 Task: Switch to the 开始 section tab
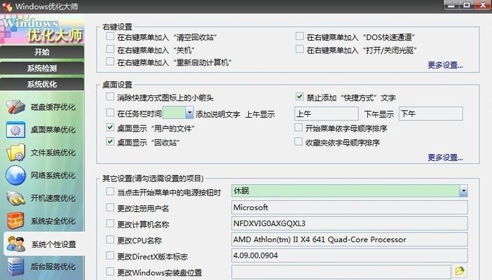42,52
